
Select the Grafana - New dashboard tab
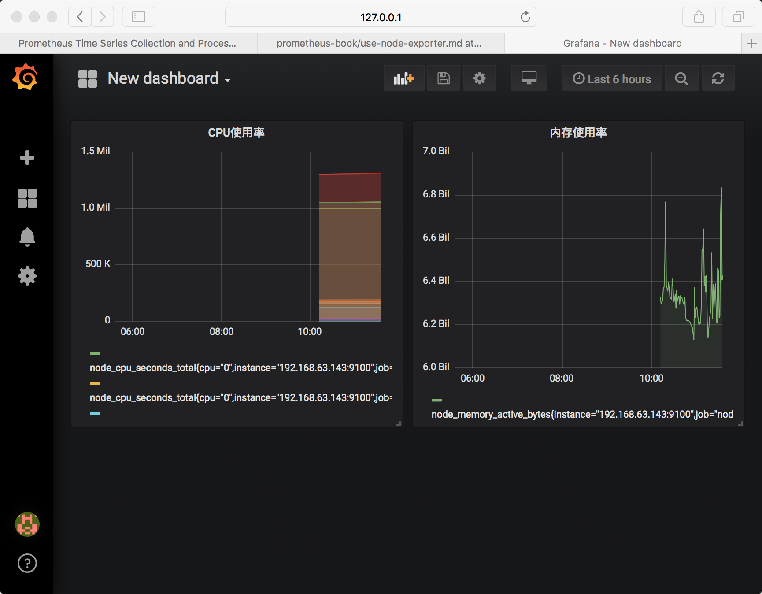point(623,43)
